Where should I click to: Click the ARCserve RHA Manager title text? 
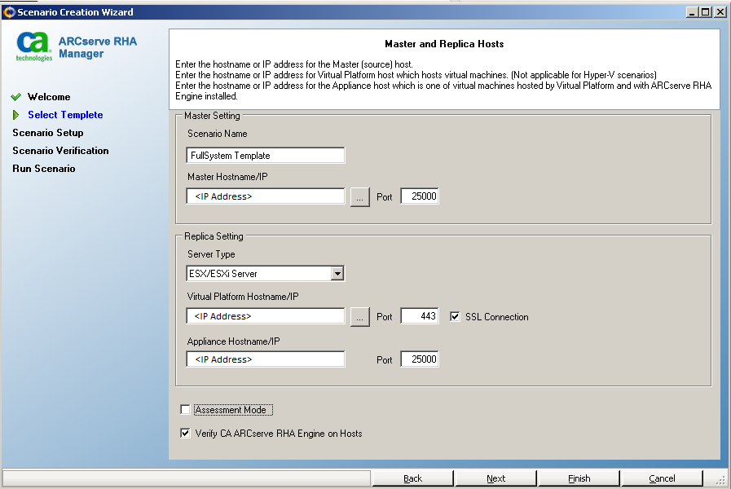pyautogui.click(x=98, y=47)
